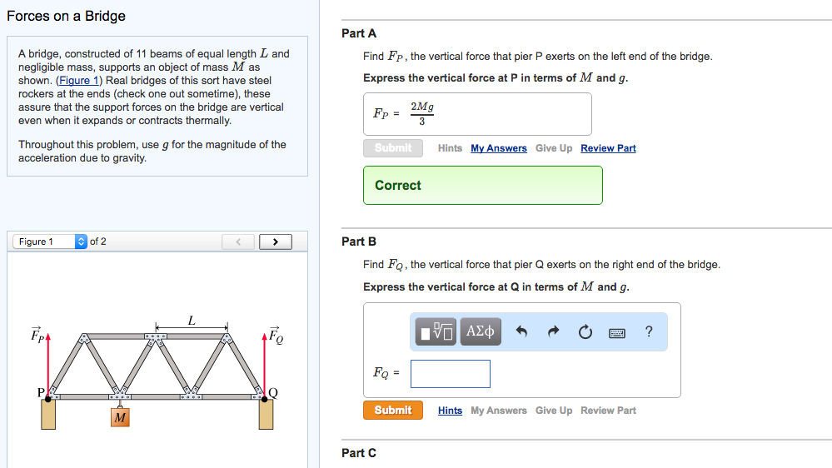Click the F_Q answer input box
The image size is (832, 468).
(x=450, y=373)
